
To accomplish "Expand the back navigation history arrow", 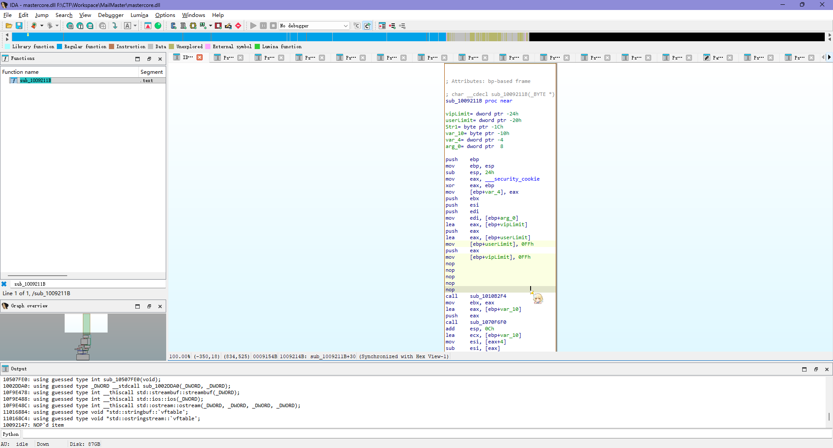I will coord(42,26).
